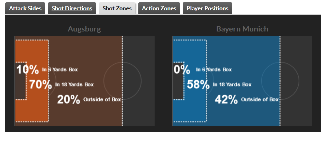Click the Augsburg team heading
The height and width of the screenshot is (143, 327).
(x=84, y=29)
